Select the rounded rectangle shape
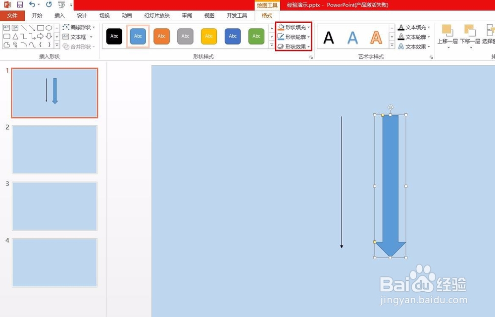This screenshot has width=495, height=317. pyautogui.click(x=6, y=36)
